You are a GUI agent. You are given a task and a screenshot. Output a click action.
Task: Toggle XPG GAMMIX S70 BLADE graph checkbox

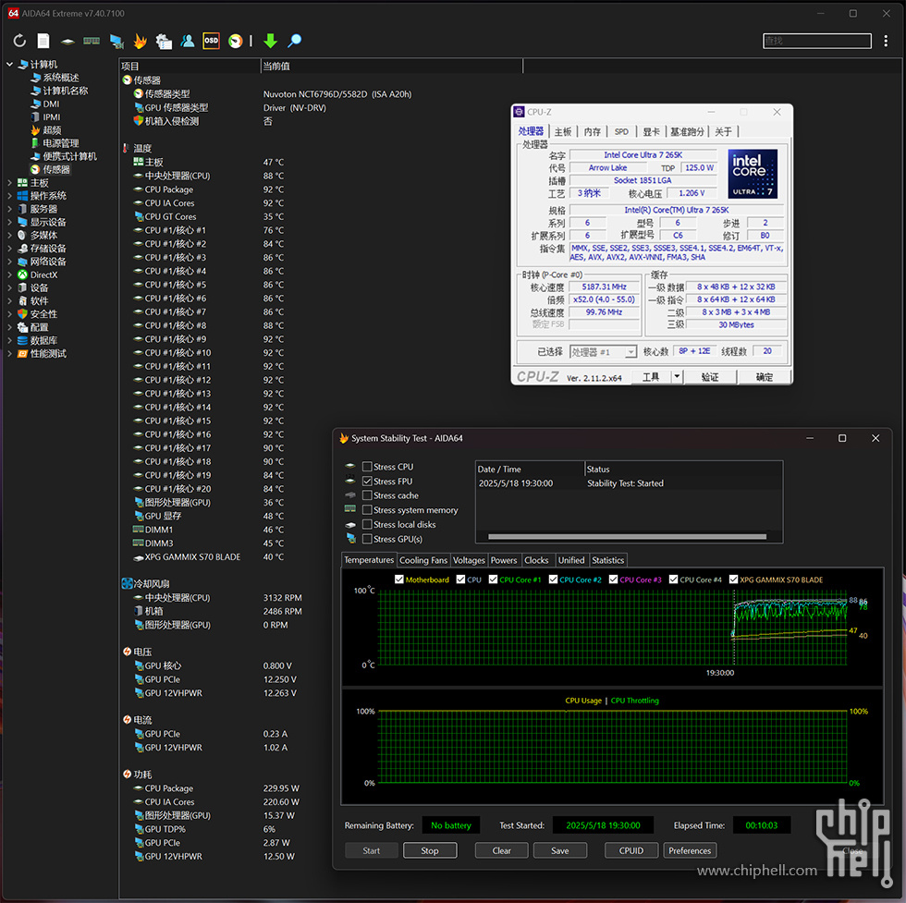coord(734,580)
